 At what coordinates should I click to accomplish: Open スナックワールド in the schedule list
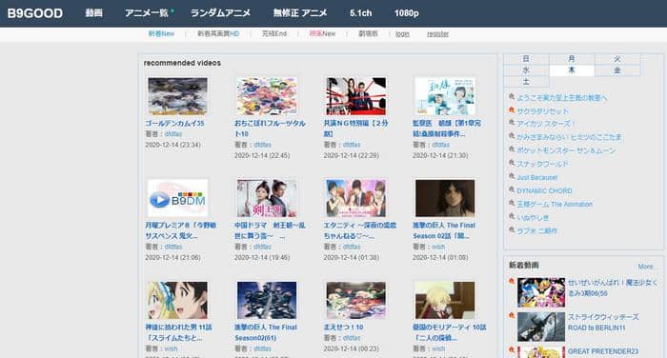coord(542,164)
